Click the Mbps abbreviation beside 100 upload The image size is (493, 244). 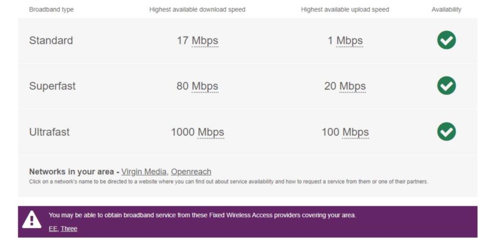click(x=356, y=132)
